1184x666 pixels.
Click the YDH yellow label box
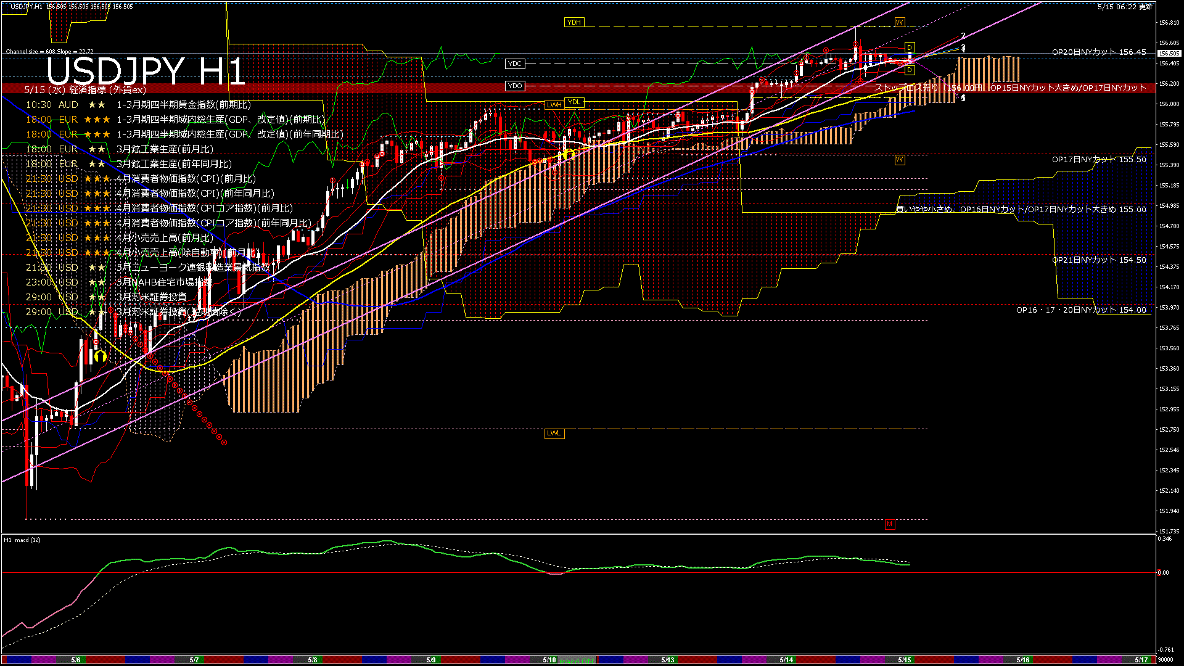click(573, 22)
